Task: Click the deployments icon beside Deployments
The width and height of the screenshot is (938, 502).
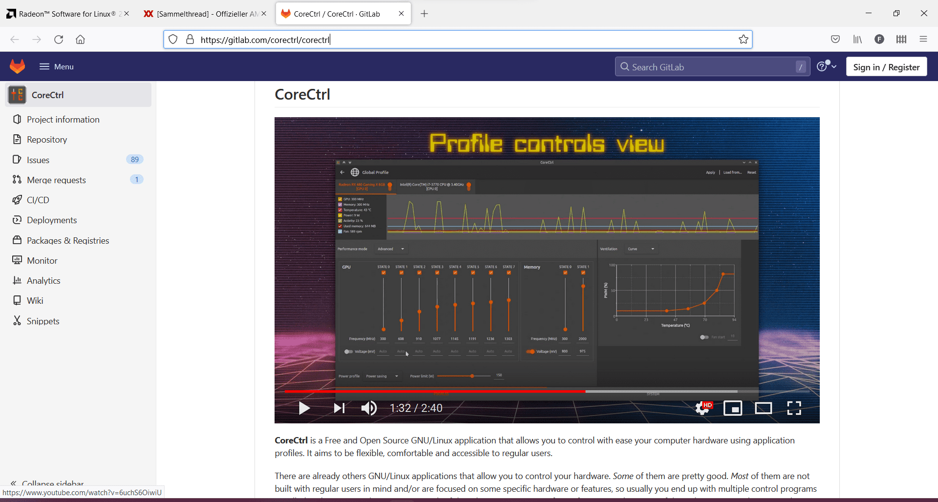Action: click(x=17, y=220)
